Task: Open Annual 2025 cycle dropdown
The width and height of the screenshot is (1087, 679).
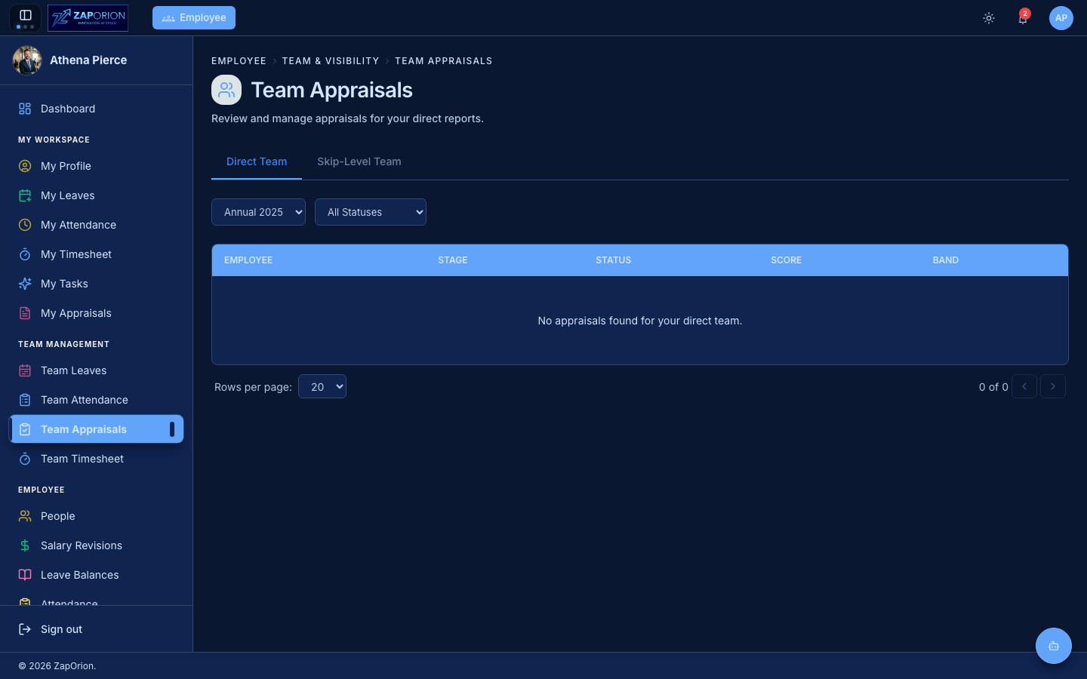Action: coord(258,212)
